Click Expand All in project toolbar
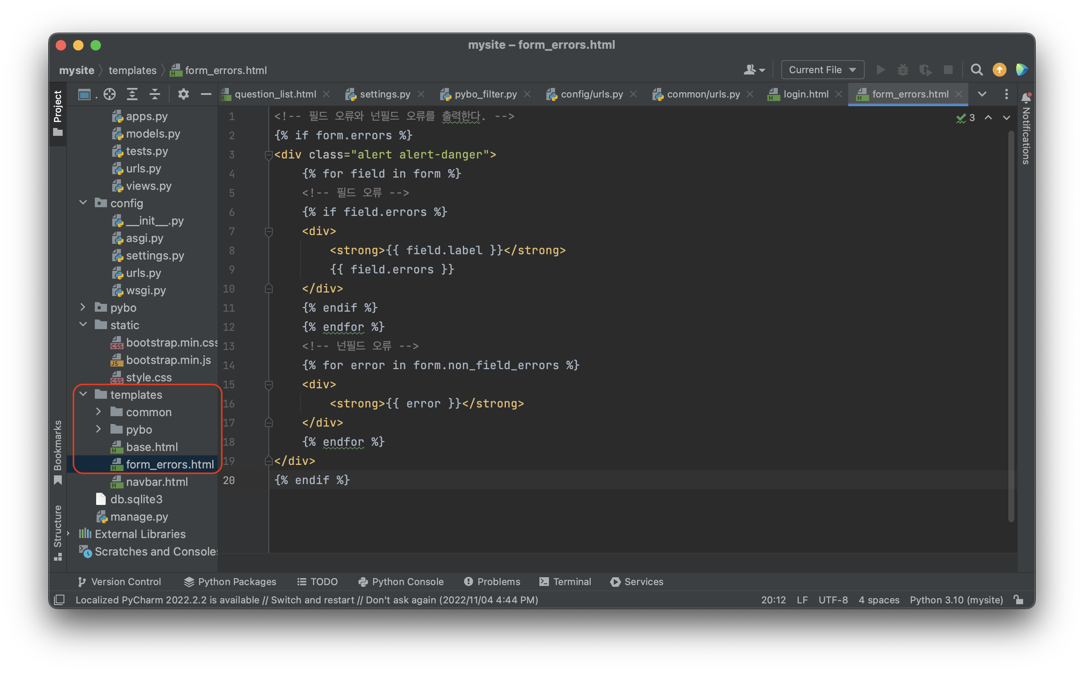1084x673 pixels. point(132,94)
